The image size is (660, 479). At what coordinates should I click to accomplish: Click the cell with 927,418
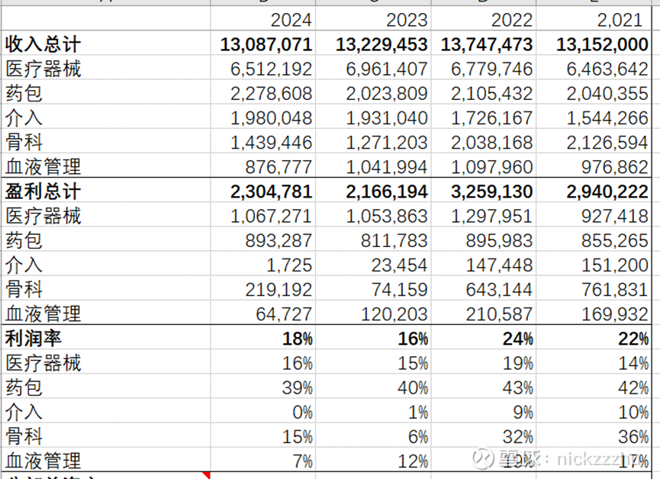pos(594,216)
